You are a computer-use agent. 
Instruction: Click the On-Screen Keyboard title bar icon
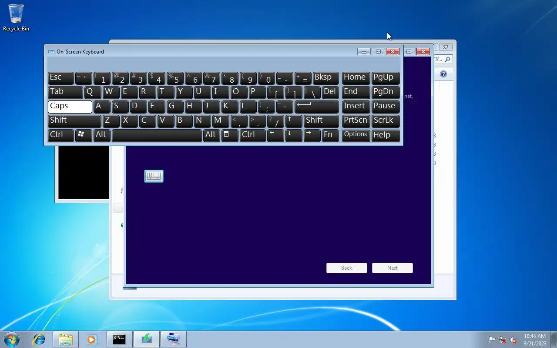[51, 51]
